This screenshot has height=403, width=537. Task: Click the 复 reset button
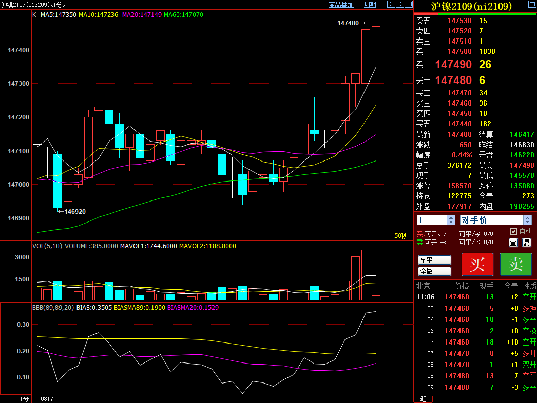[x=527, y=243]
